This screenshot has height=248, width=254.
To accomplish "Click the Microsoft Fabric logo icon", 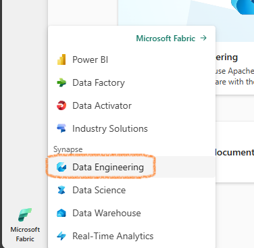I will (x=25, y=215).
